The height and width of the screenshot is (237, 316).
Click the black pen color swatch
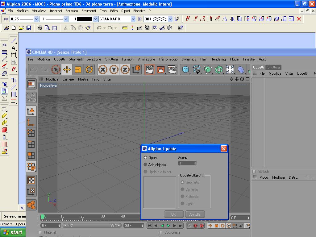click(x=85, y=19)
